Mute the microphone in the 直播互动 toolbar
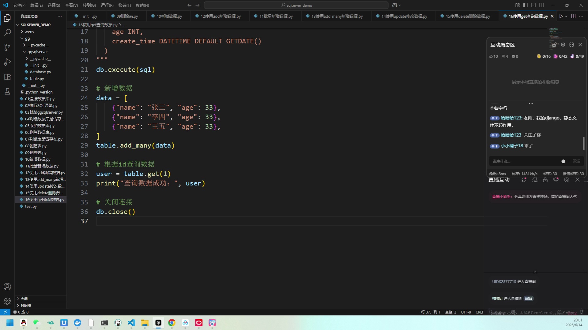This screenshot has width=588, height=330. (x=555, y=180)
